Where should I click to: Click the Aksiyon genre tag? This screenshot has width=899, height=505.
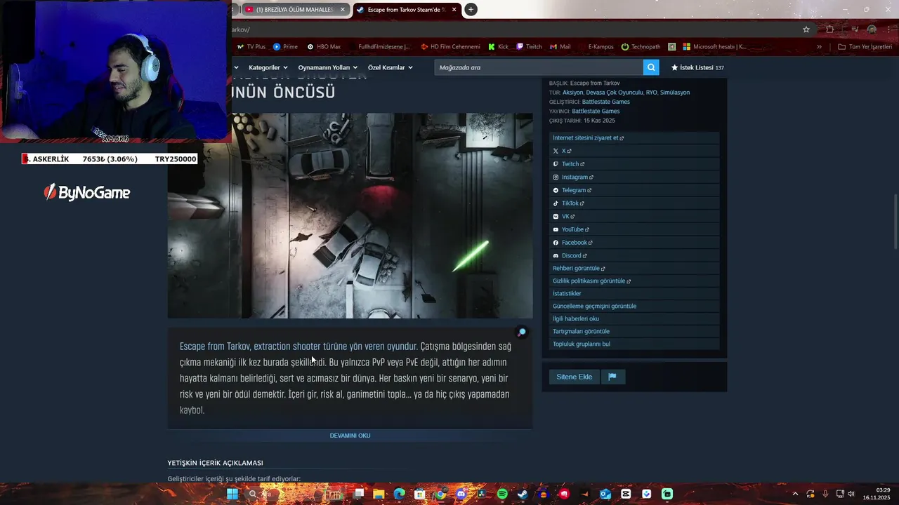pos(572,93)
